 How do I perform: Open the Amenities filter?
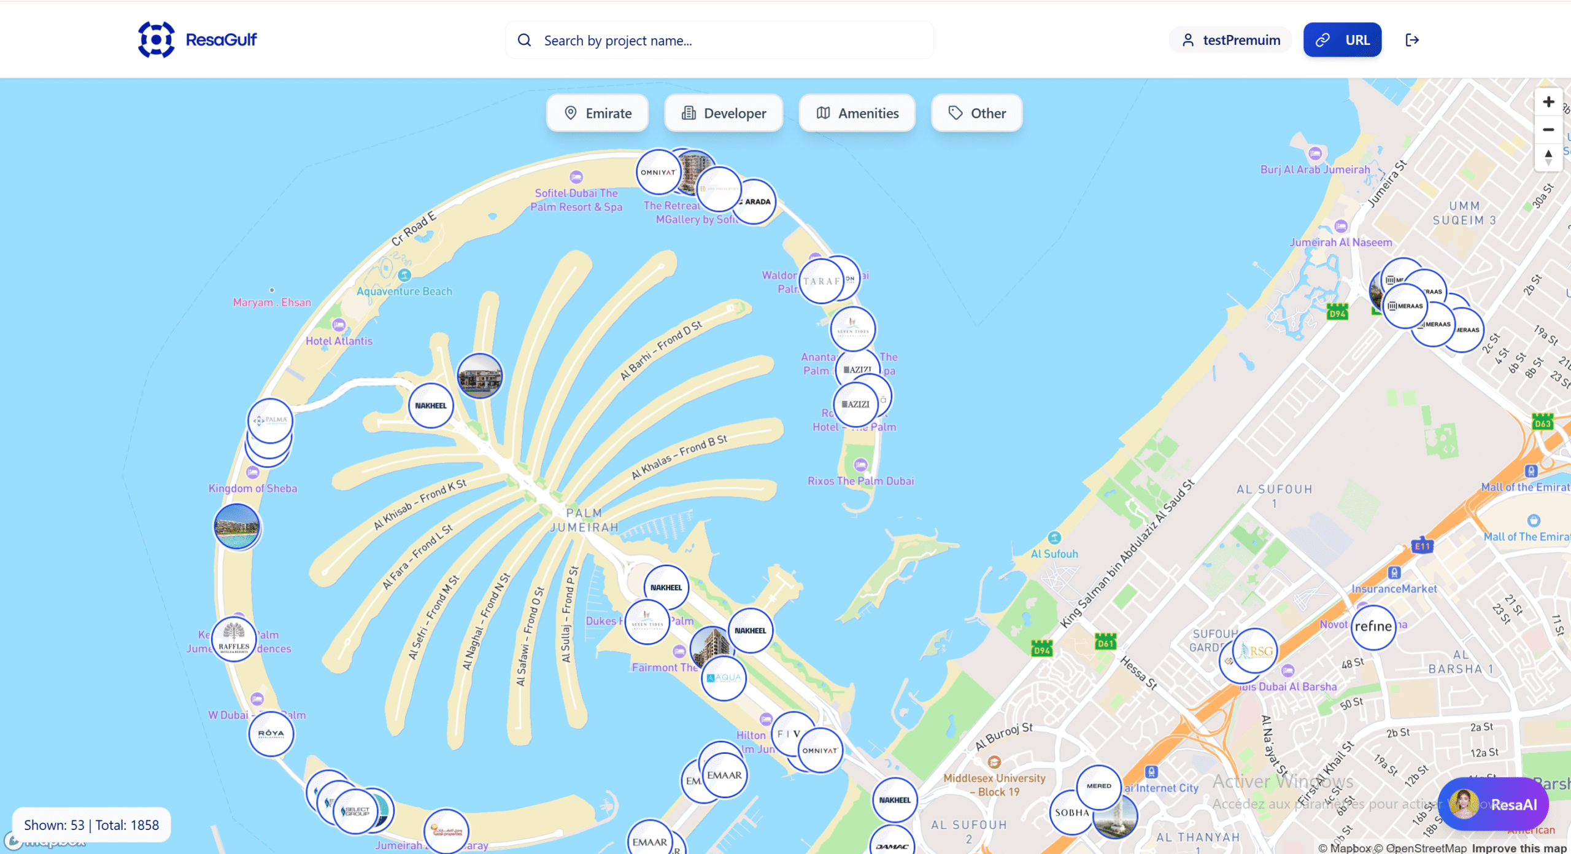pyautogui.click(x=857, y=113)
